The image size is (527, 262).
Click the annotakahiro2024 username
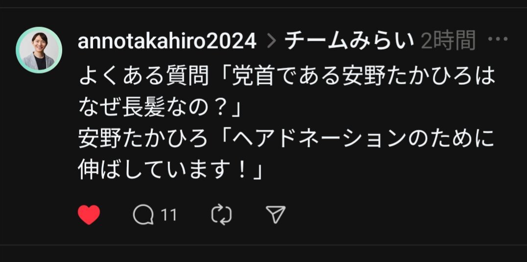[168, 41]
